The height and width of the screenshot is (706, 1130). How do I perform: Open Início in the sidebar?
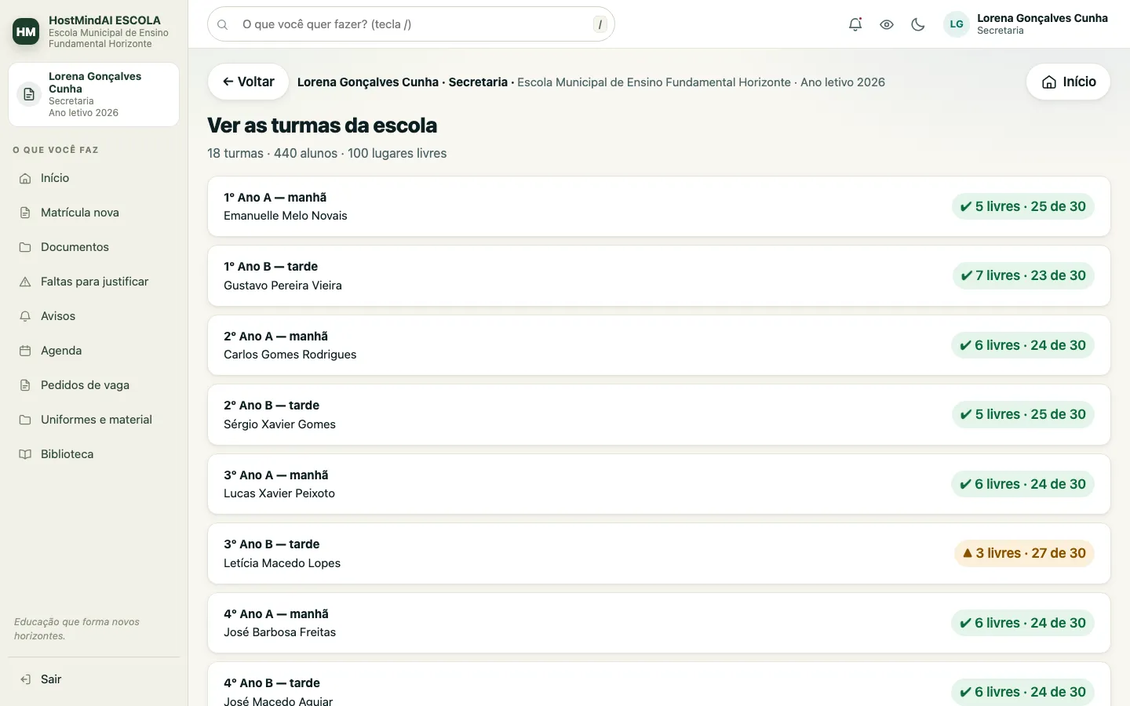[94, 178]
